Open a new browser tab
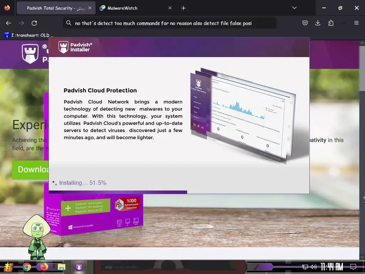Viewport: 365px width, 274px height. pyautogui.click(x=184, y=8)
